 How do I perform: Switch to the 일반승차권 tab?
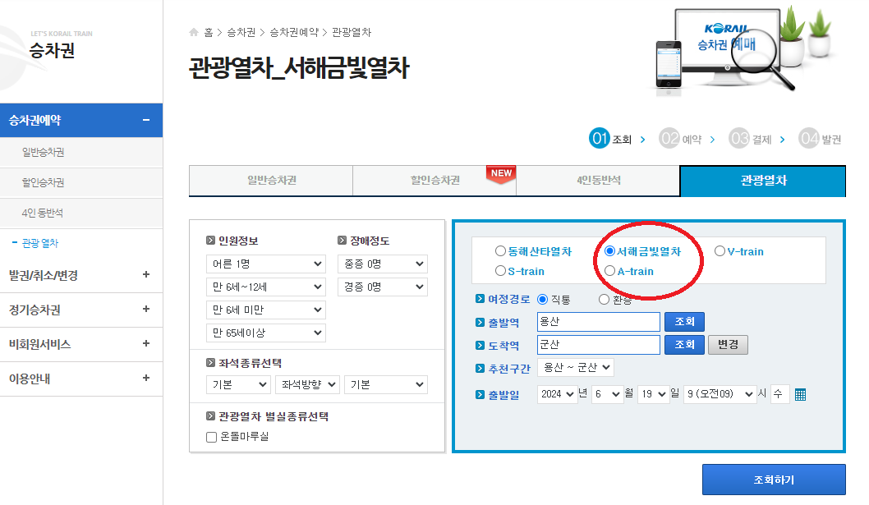[270, 181]
